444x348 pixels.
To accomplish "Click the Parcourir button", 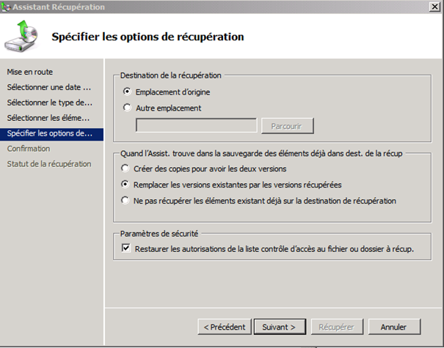I will pos(287,126).
